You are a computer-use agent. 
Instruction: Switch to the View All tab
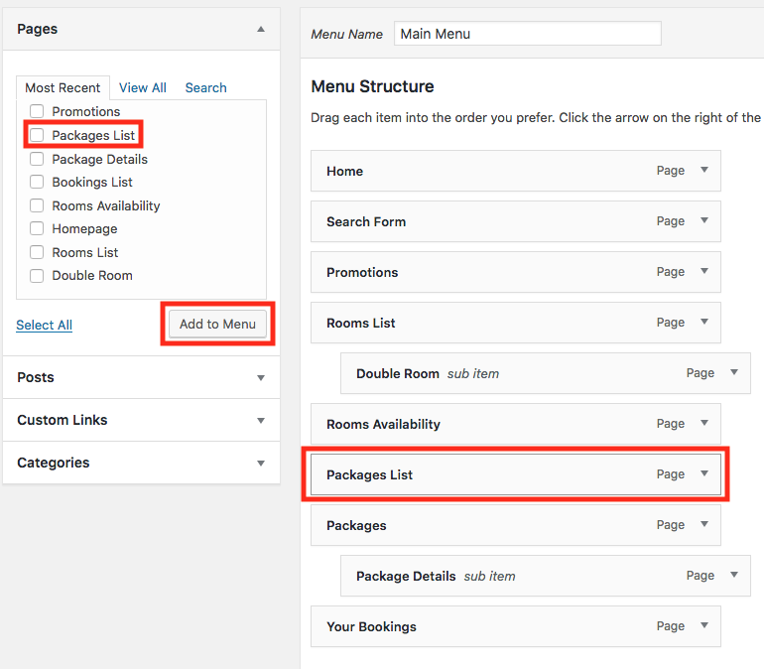[x=142, y=87]
